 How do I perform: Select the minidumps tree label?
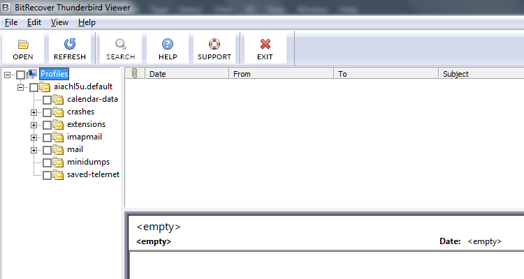pos(88,162)
